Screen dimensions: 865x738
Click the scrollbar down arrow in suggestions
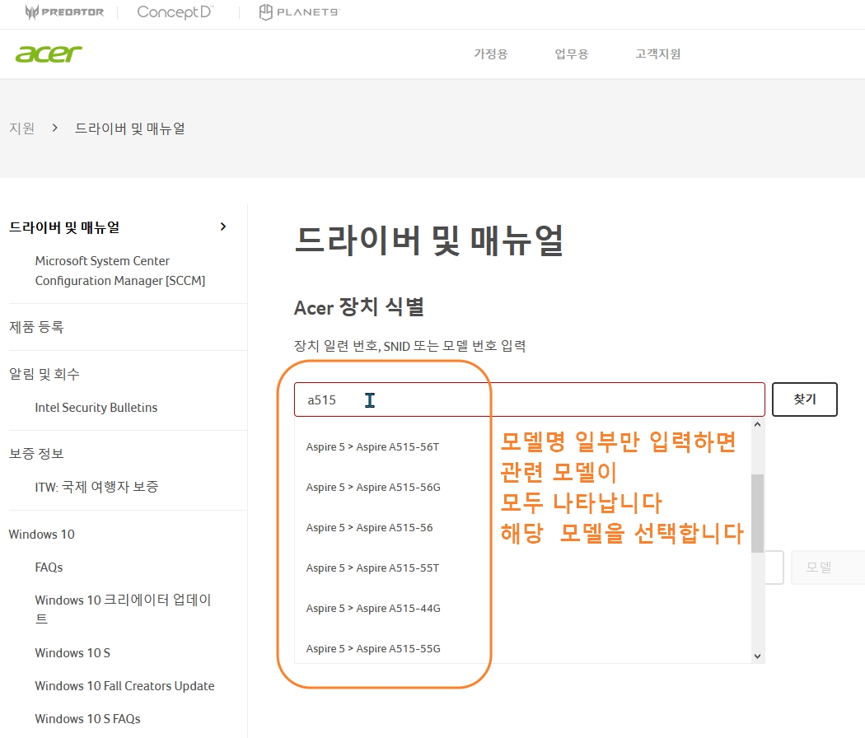(757, 656)
